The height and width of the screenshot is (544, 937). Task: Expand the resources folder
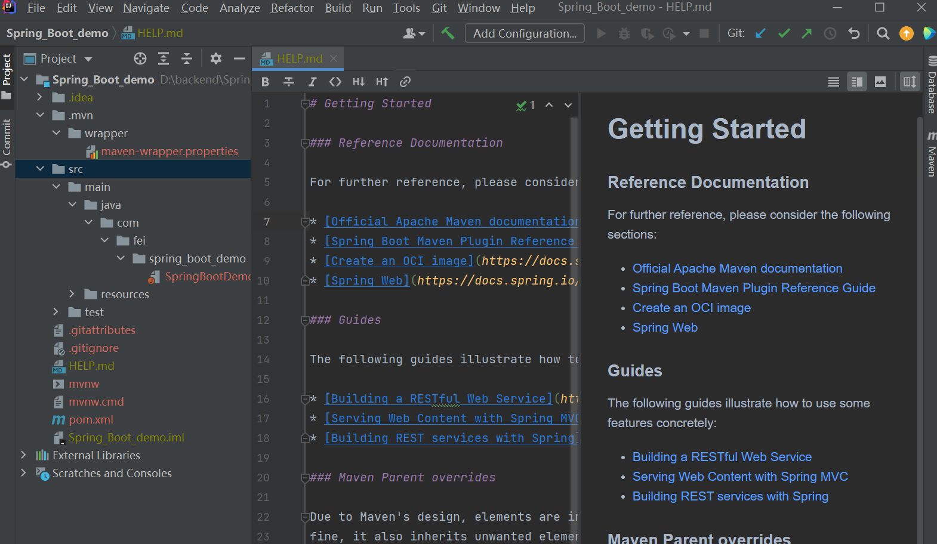(72, 294)
